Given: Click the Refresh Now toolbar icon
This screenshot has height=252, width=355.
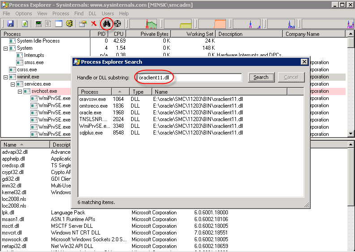Looking at the screenshot, I should coord(25,23).
